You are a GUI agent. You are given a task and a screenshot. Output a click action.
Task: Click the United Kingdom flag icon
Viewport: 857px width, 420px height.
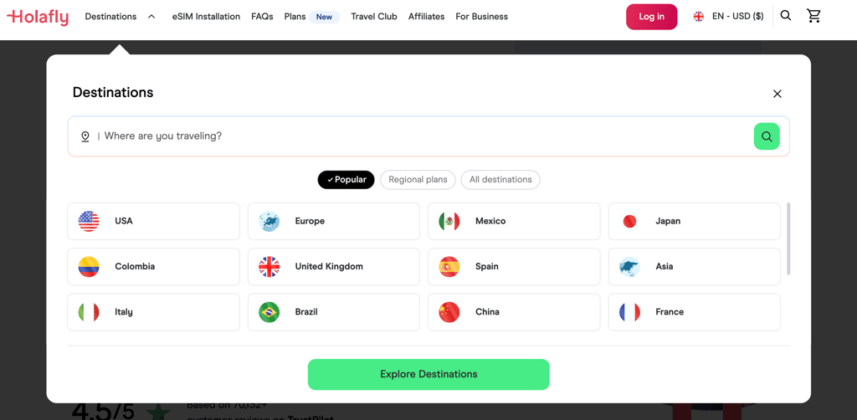point(269,267)
